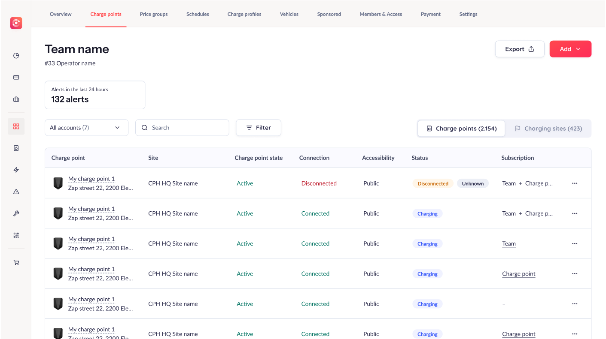This screenshot has height=339, width=606.
Task: Open the QR code sidebar icon
Action: (16, 235)
